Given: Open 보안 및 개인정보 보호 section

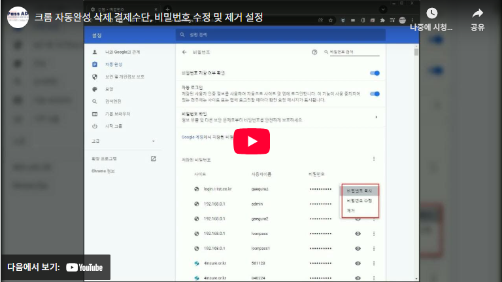Looking at the screenshot, I should tap(125, 77).
